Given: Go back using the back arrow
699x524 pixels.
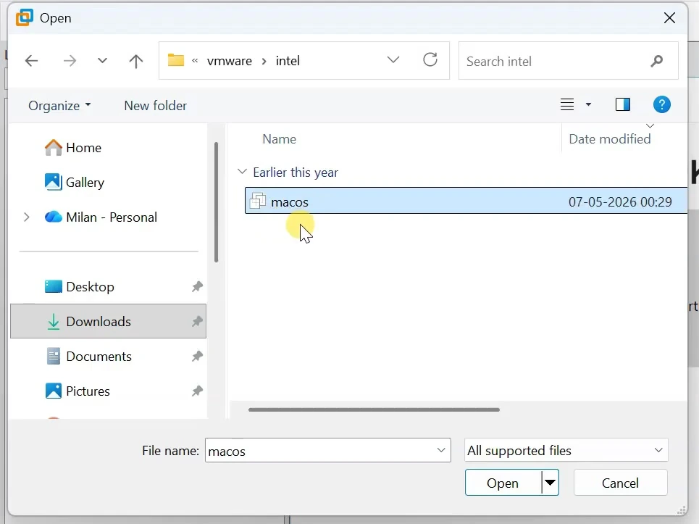Looking at the screenshot, I should pos(31,61).
